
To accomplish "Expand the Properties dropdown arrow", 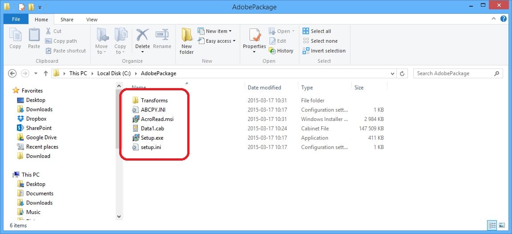I will [x=254, y=52].
